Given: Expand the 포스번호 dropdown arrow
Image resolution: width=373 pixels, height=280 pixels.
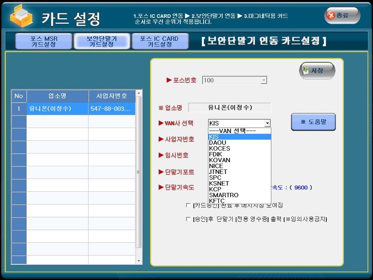Looking at the screenshot, I should tap(264, 80).
